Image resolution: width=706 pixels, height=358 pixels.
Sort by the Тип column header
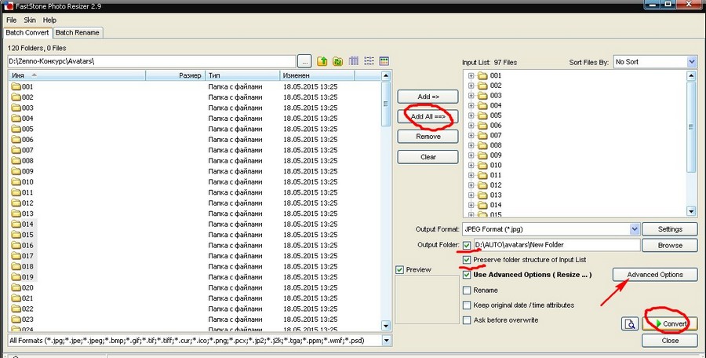click(x=242, y=75)
